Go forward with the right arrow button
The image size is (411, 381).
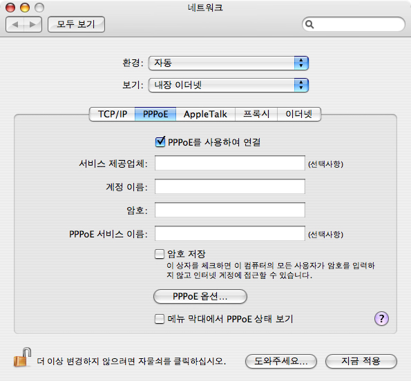tap(32, 24)
